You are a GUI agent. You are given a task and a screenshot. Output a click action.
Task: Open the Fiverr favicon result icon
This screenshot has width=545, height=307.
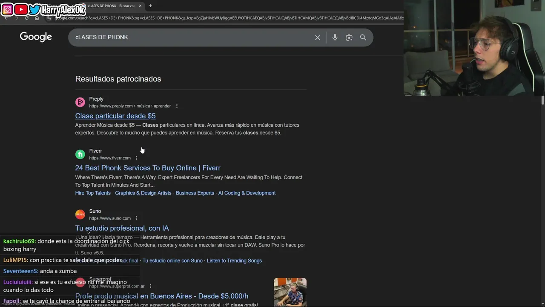pyautogui.click(x=80, y=154)
